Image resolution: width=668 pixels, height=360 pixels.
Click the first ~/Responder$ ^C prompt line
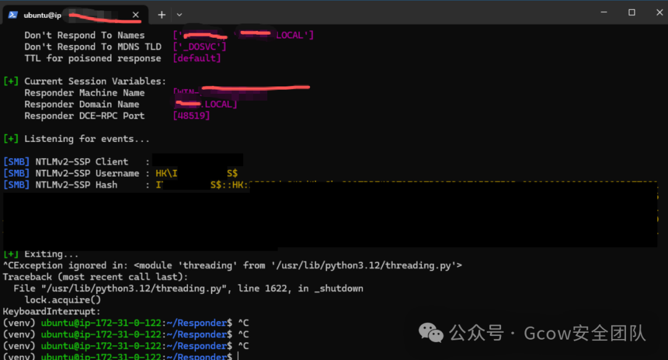126,323
